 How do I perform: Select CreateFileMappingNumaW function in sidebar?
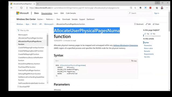point(31,51)
